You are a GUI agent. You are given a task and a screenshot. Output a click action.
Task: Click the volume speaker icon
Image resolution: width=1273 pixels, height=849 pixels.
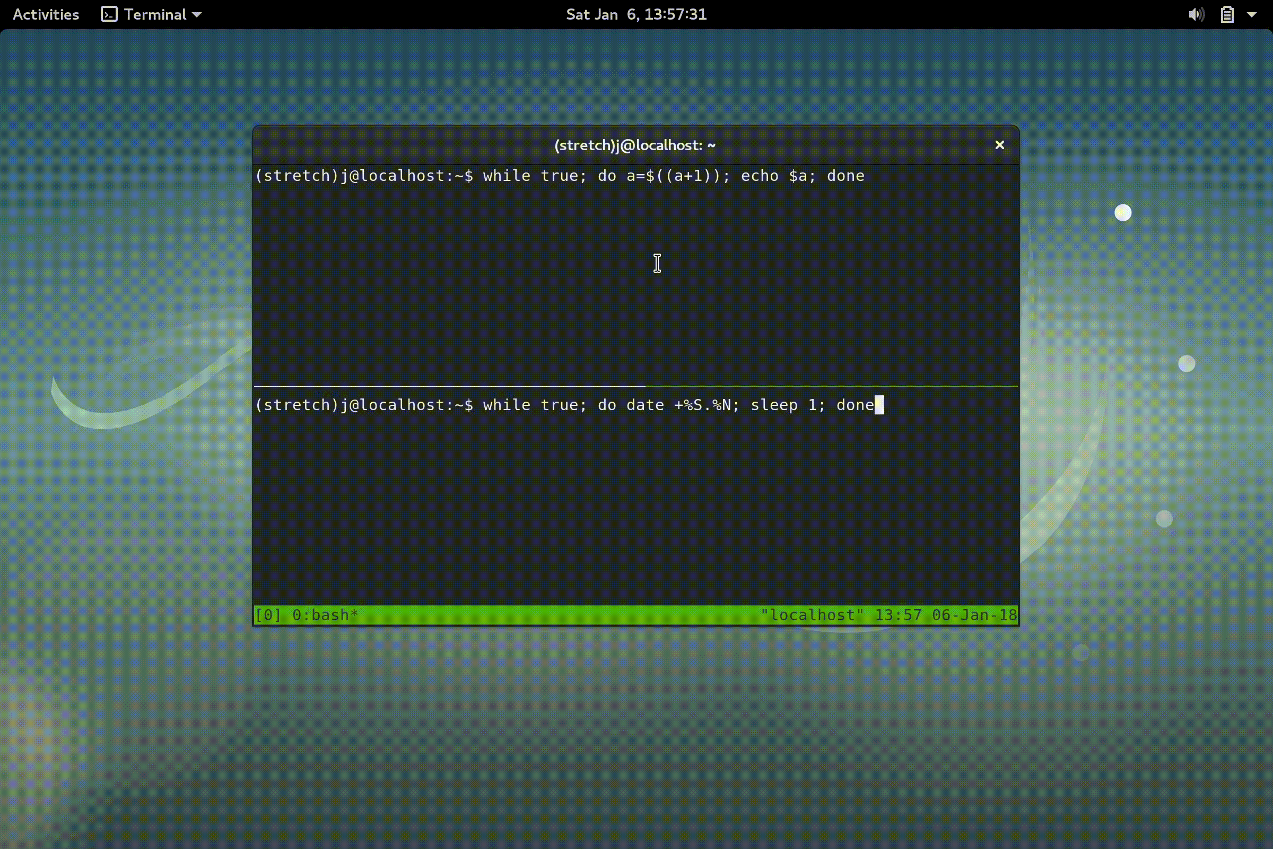pyautogui.click(x=1196, y=15)
